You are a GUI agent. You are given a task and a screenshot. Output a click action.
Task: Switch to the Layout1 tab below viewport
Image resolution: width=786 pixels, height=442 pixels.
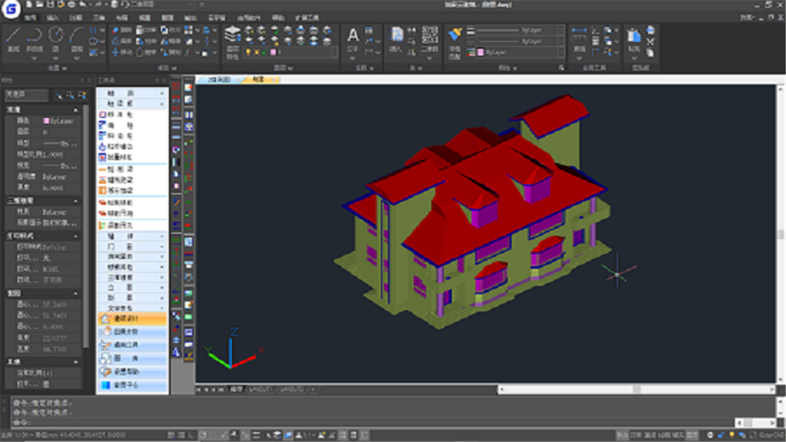click(x=261, y=389)
